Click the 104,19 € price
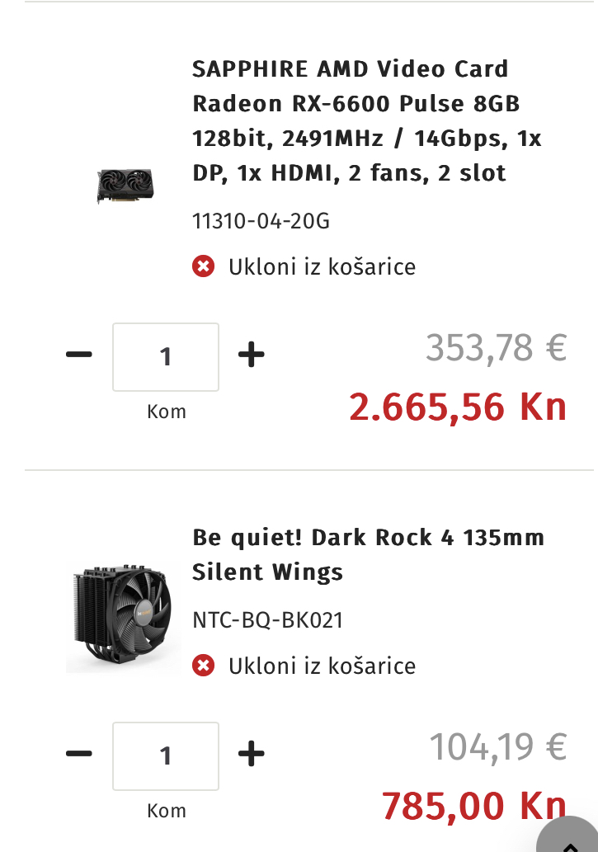The image size is (598, 852). (x=497, y=747)
